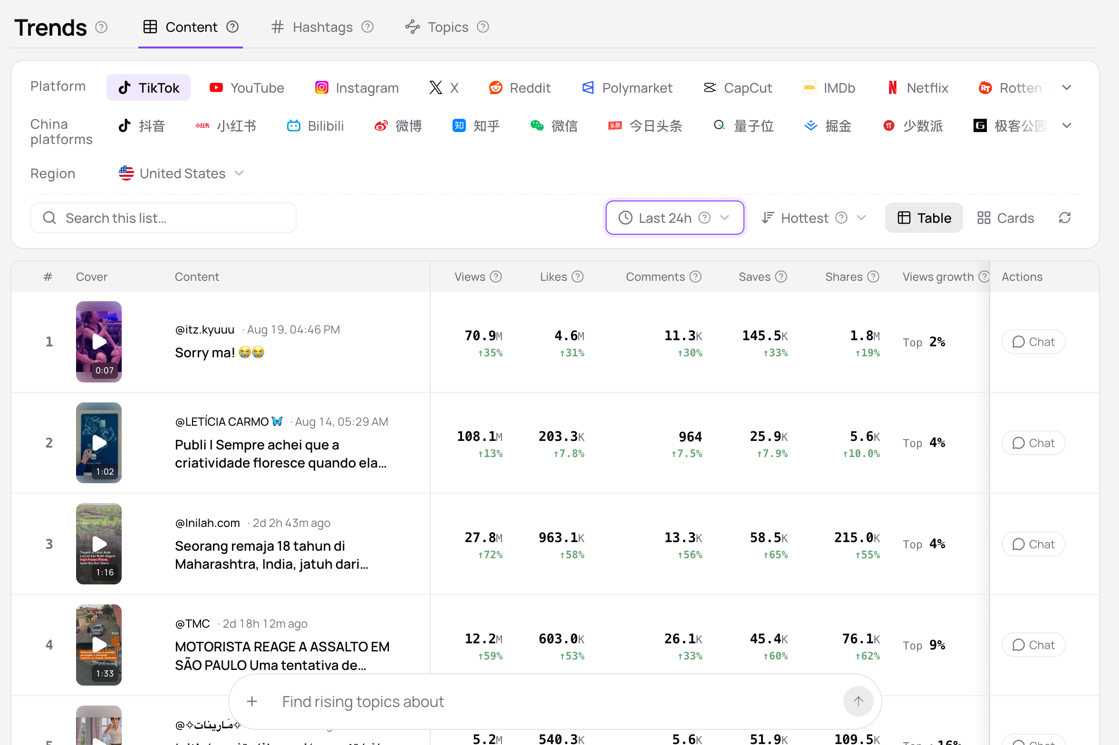Click the help icon next to Trends
Screen dimensions: 1119x745
pos(101,27)
